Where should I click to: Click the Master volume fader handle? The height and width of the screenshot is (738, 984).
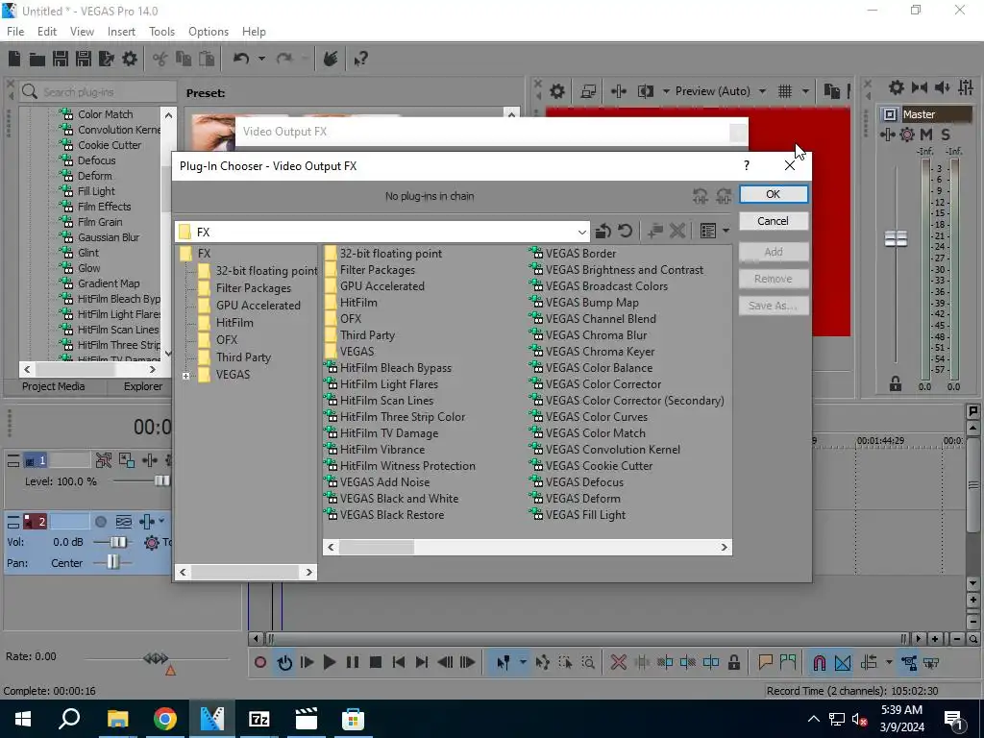click(x=896, y=238)
